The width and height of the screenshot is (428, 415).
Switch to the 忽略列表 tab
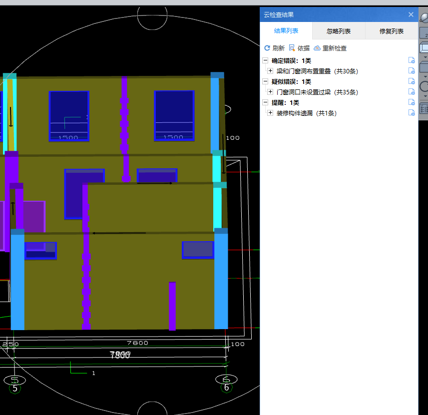coord(339,31)
